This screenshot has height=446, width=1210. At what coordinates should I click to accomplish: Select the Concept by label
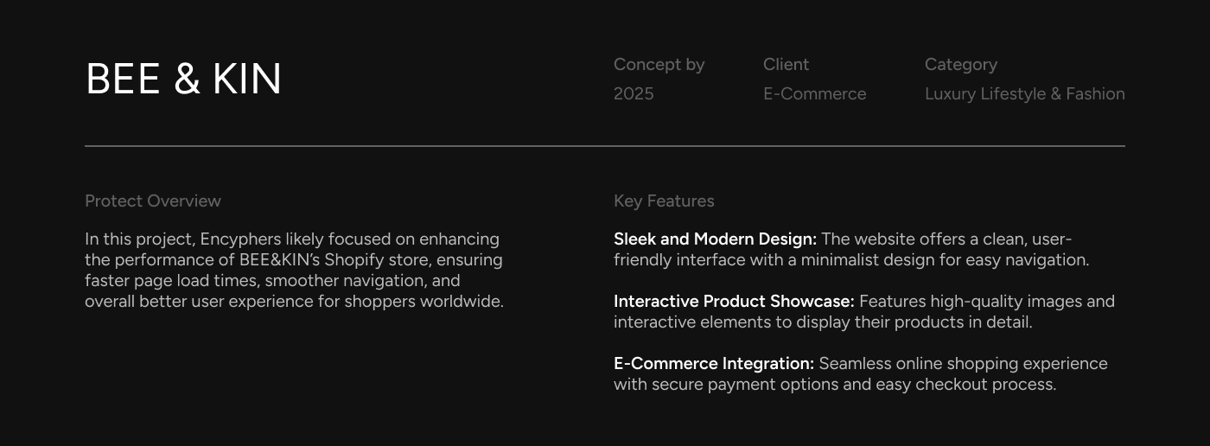click(x=659, y=65)
